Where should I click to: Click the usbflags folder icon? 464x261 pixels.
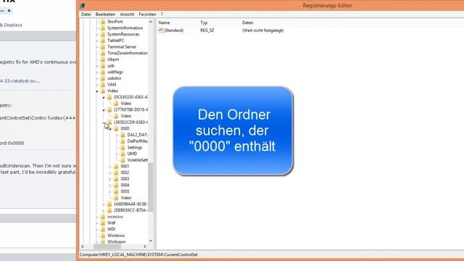pyautogui.click(x=103, y=72)
